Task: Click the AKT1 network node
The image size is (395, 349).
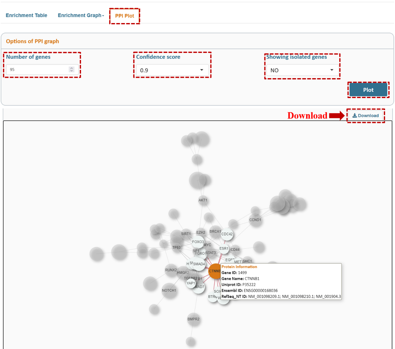Action: click(x=203, y=200)
